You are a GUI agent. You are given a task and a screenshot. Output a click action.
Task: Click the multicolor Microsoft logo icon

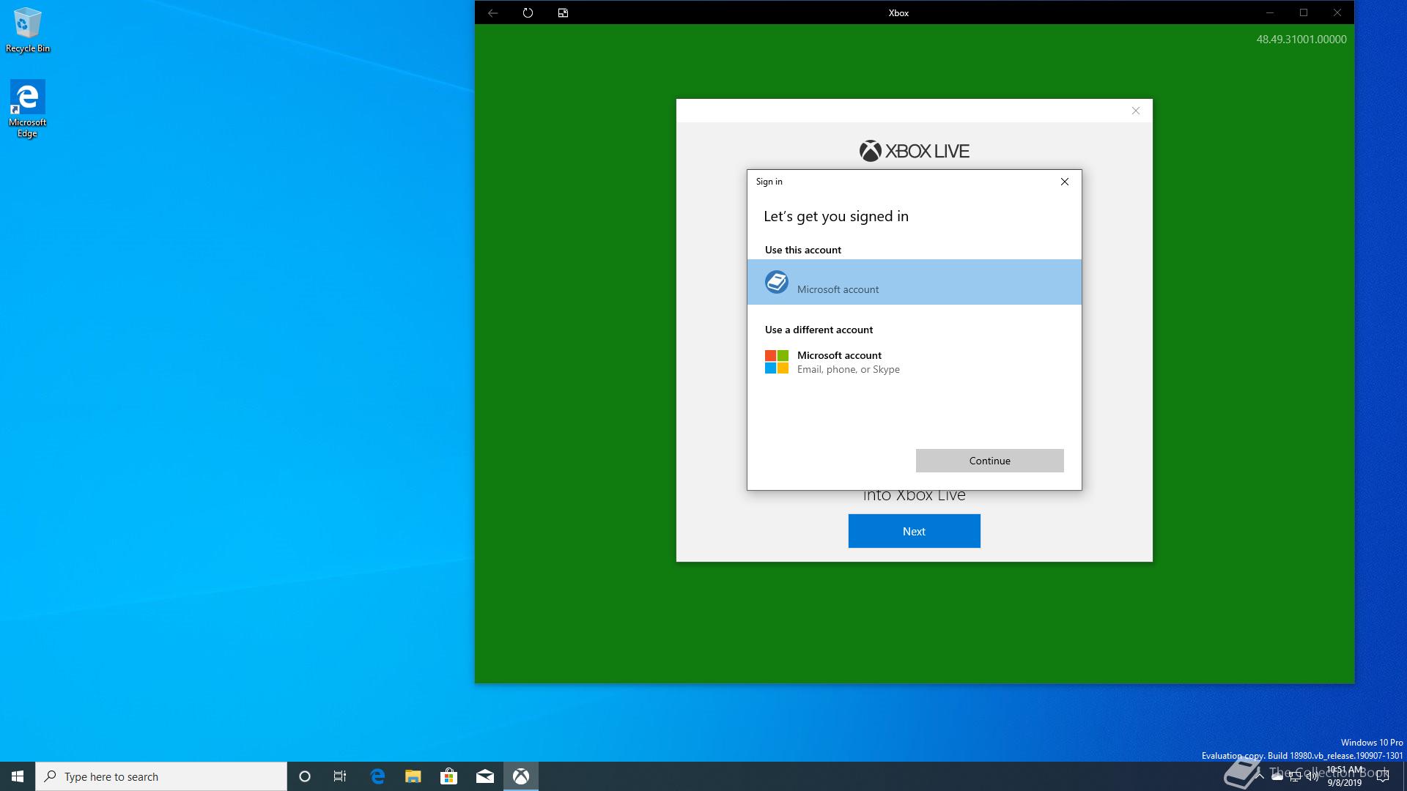pyautogui.click(x=777, y=362)
